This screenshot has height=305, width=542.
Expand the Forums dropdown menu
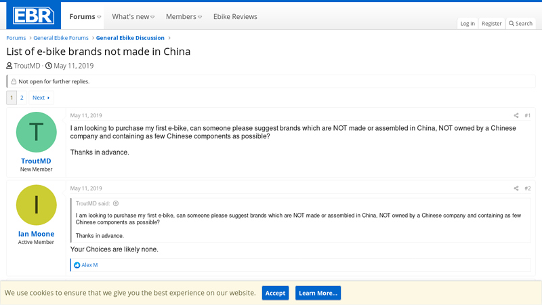coord(99,17)
